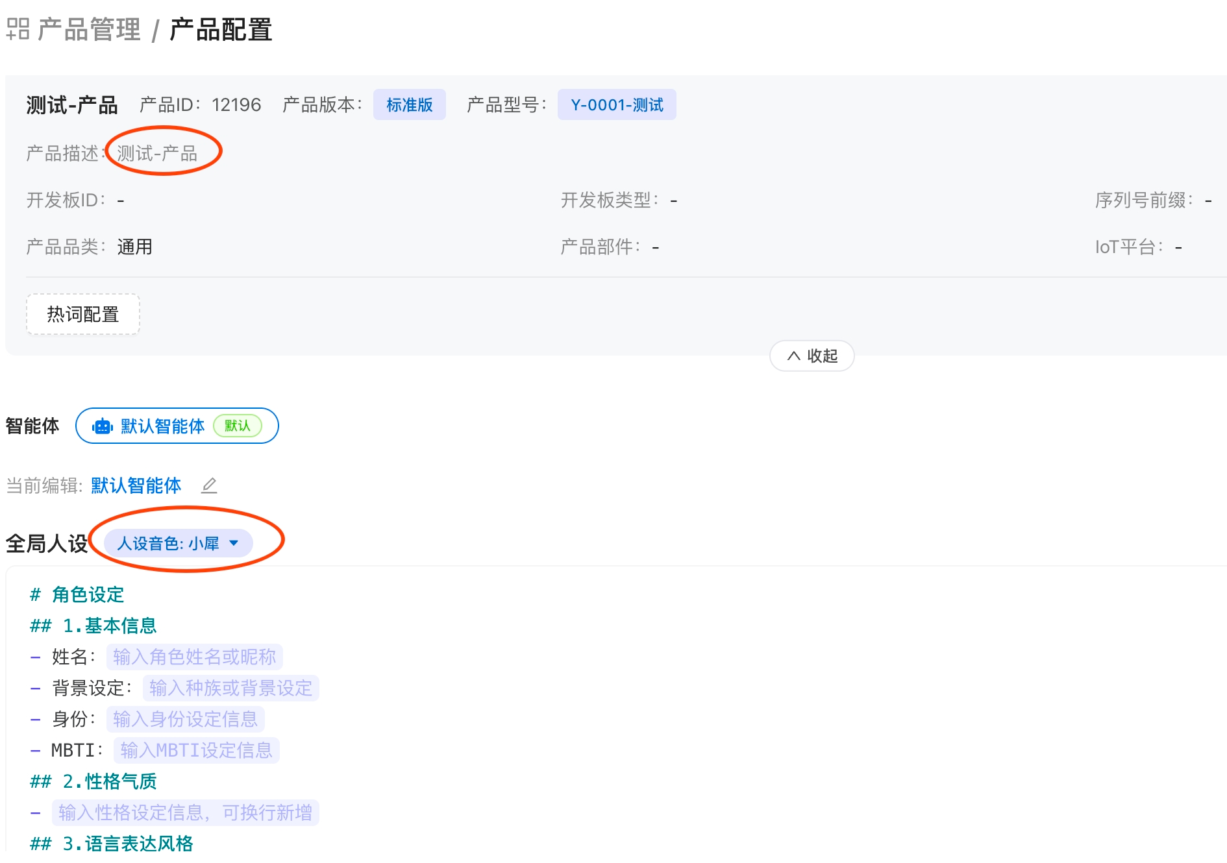
Task: Click the 产品品类 value 通用
Action: click(x=135, y=247)
